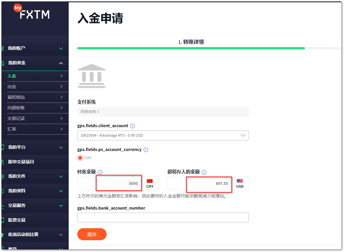Screen dimensions: 344x252
Task: Click the US flag USD icon
Action: [240, 181]
